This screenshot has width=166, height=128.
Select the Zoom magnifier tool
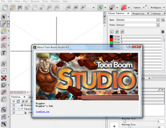pos(4,45)
